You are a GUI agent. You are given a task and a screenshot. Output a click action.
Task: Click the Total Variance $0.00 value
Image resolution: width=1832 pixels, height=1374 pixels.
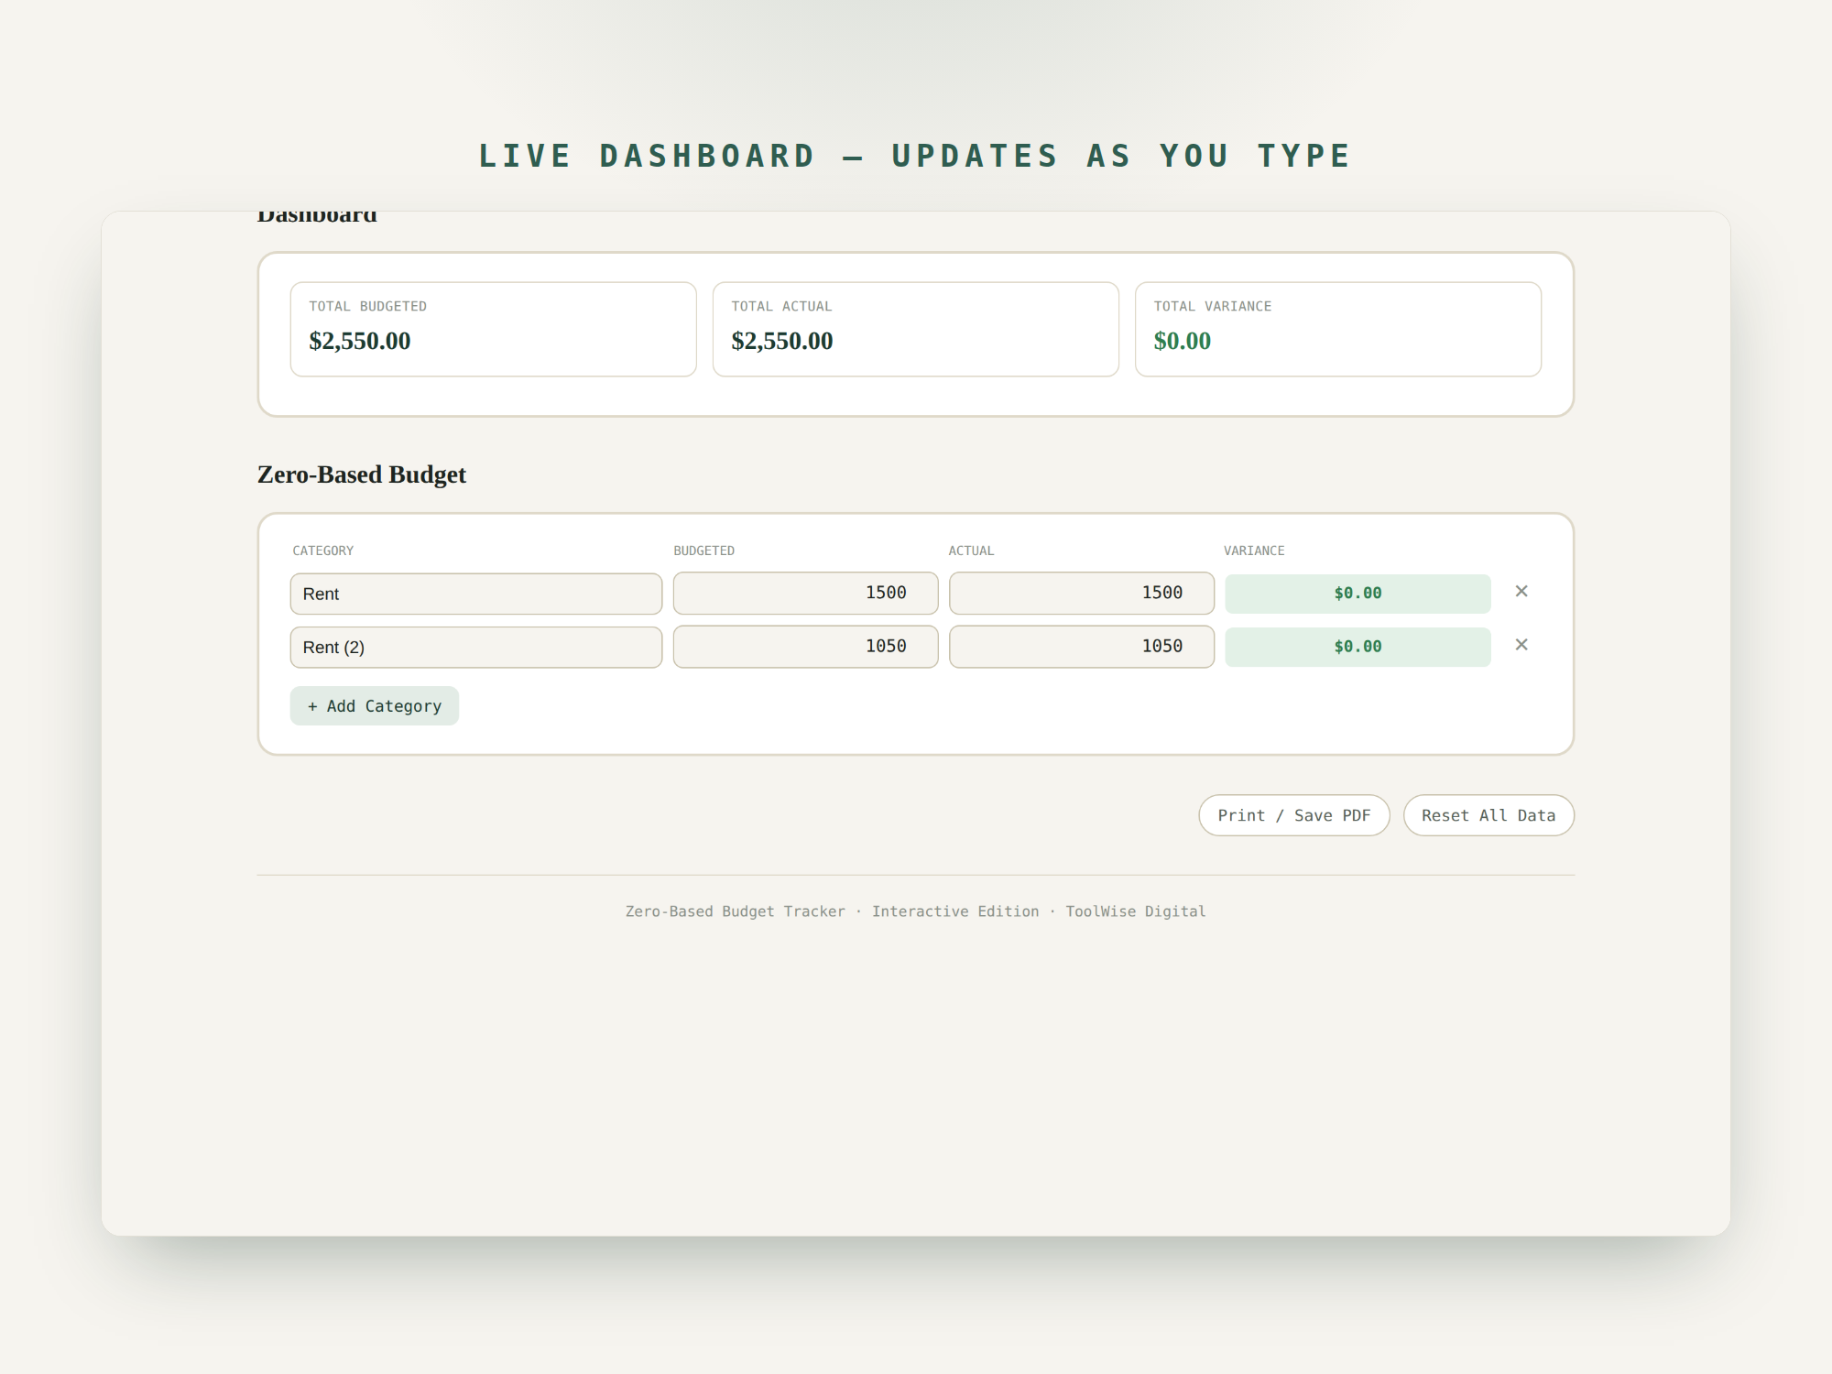(1183, 341)
